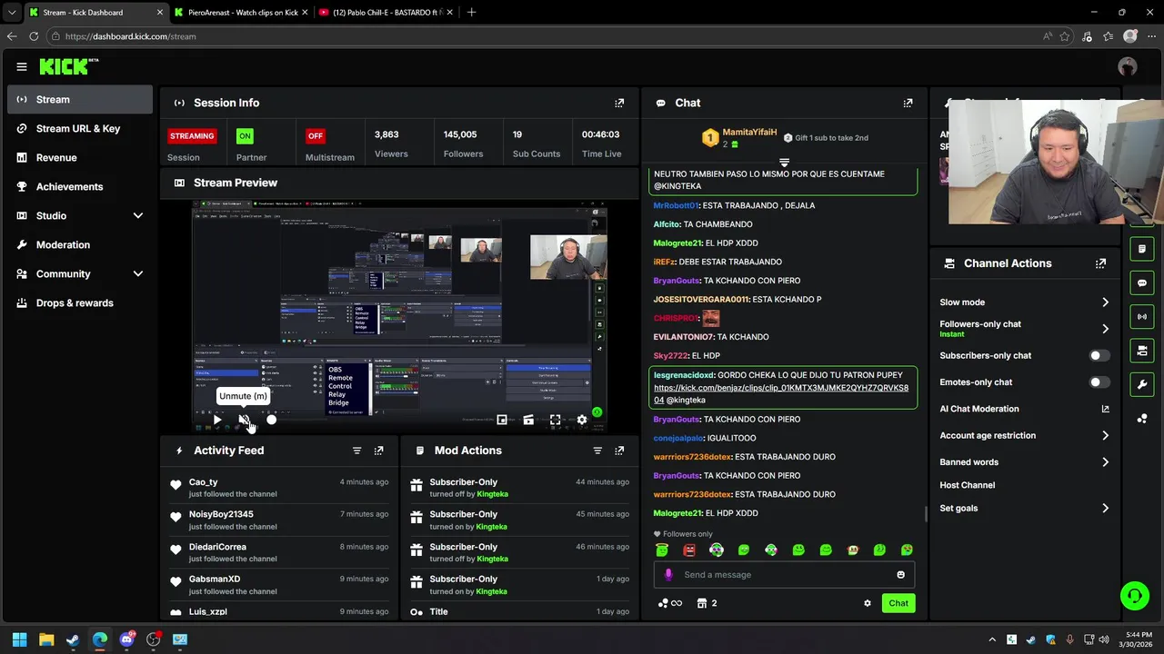Open Cao_ty follower entry in Activity Feed
Screen dimensions: 1164x654
click(278, 488)
